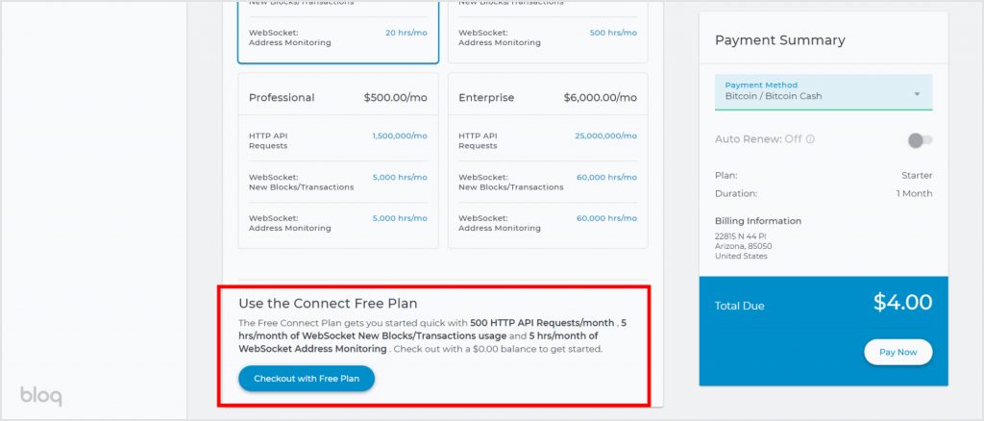Click Checkout with Free Plan button

click(x=307, y=379)
